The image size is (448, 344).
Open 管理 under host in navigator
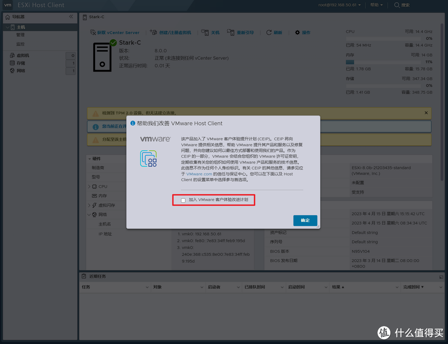(x=20, y=35)
